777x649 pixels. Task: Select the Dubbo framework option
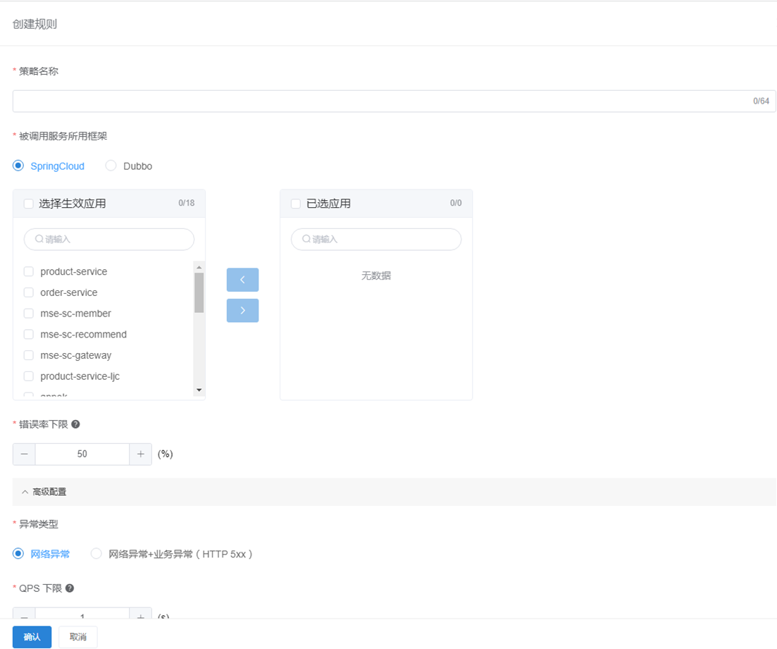(x=111, y=166)
